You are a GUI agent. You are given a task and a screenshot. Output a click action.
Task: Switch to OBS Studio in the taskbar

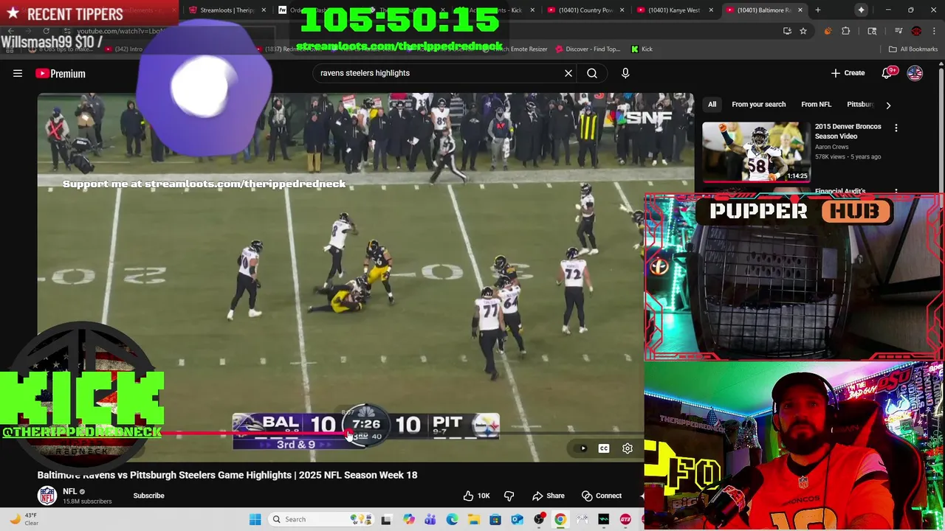click(x=539, y=520)
